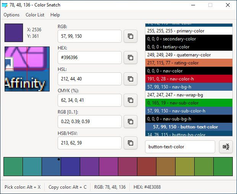The height and width of the screenshot is (194, 237).
Task: Click the rename color icon button
Action: pyautogui.click(x=226, y=147)
